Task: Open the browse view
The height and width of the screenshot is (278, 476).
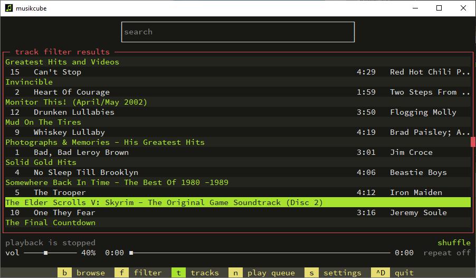Action: [x=81, y=273]
